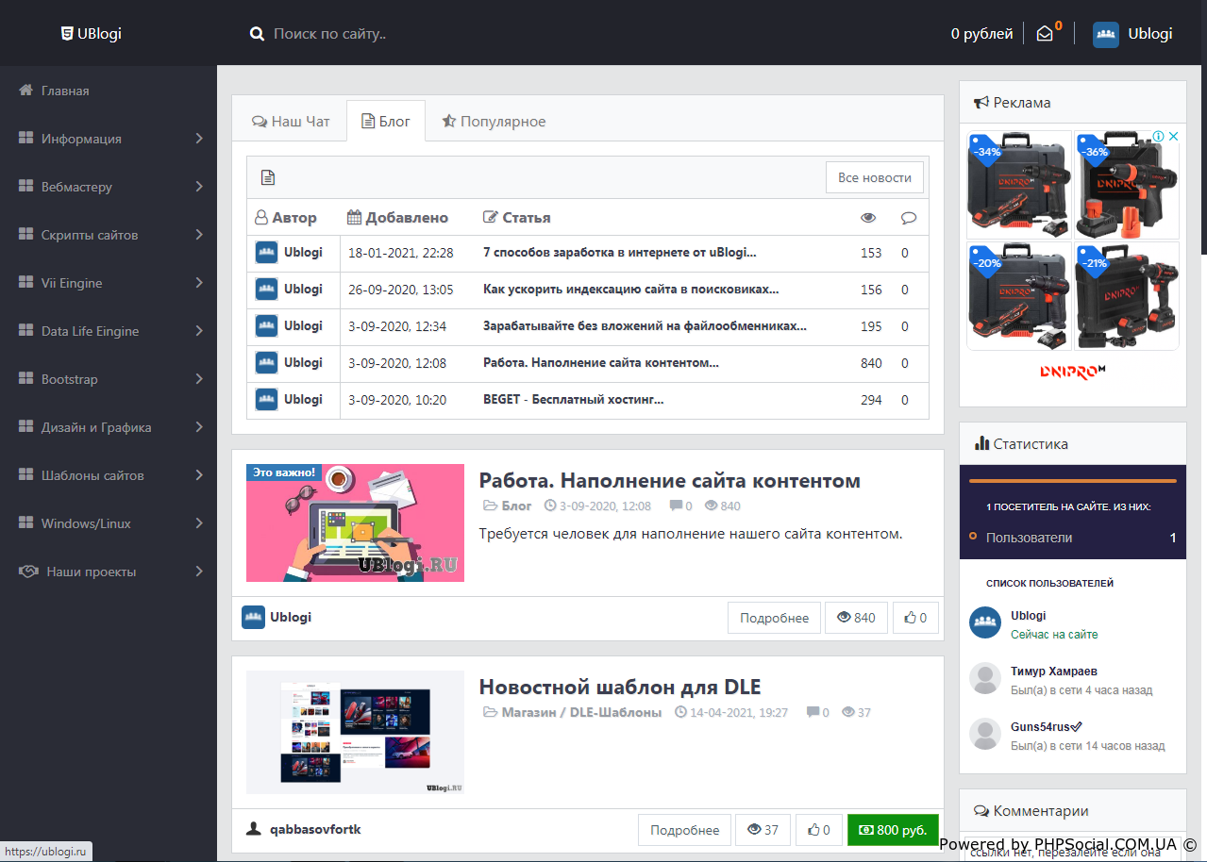Image resolution: width=1207 pixels, height=862 pixels.
Task: Switch to the Наш Чат tab
Action: [291, 122]
